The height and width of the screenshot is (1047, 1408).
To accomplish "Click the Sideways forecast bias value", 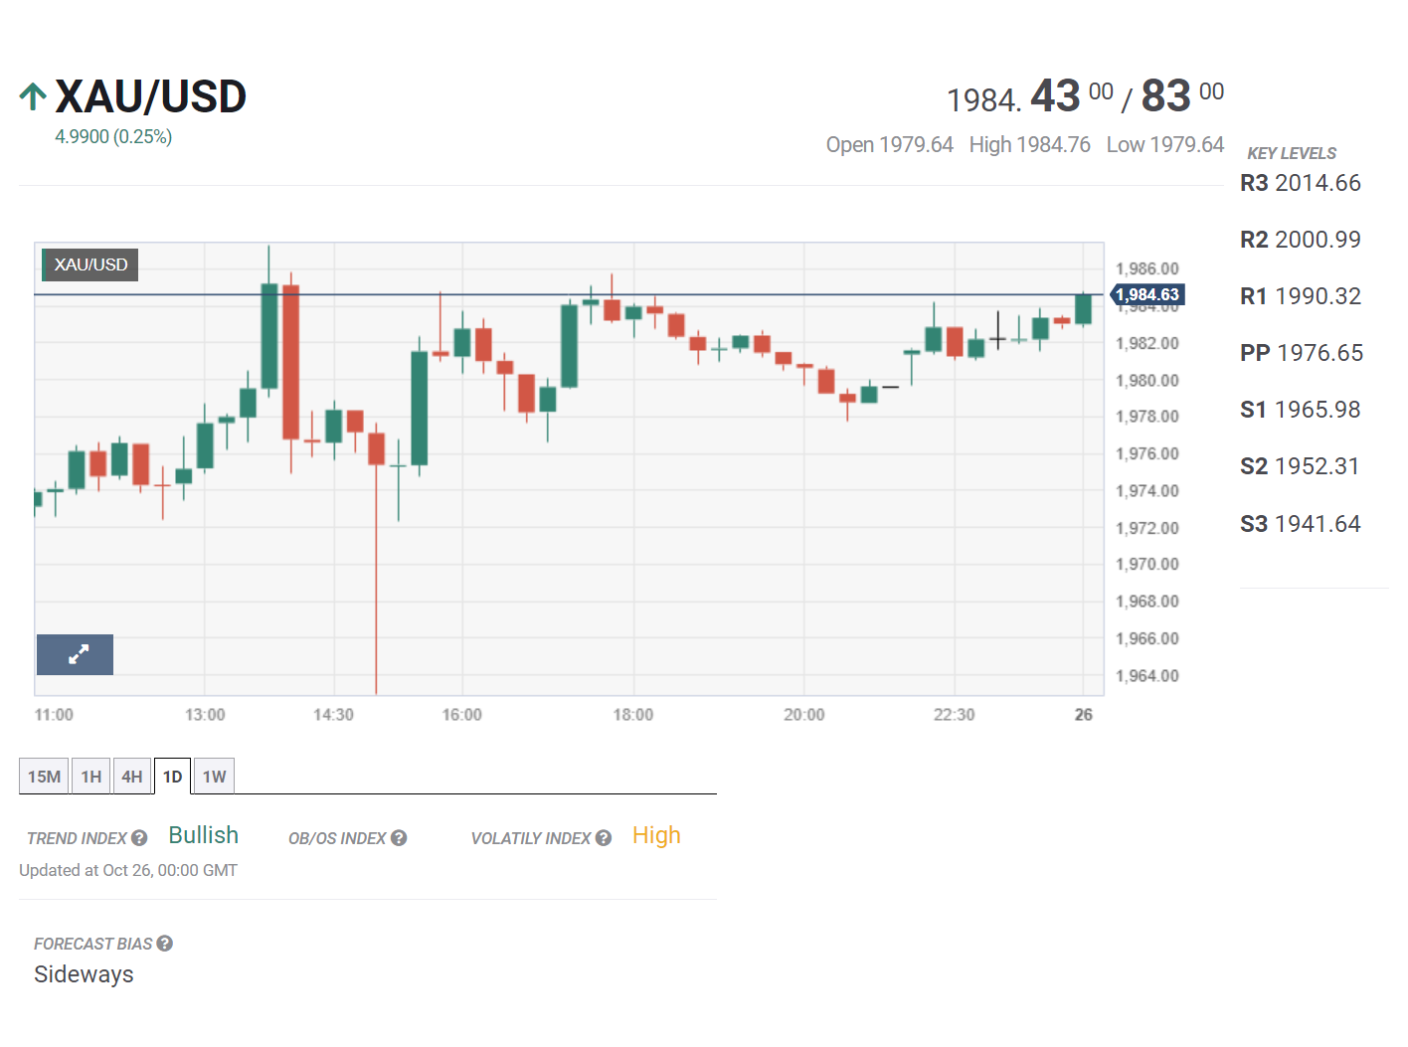I will click(84, 974).
